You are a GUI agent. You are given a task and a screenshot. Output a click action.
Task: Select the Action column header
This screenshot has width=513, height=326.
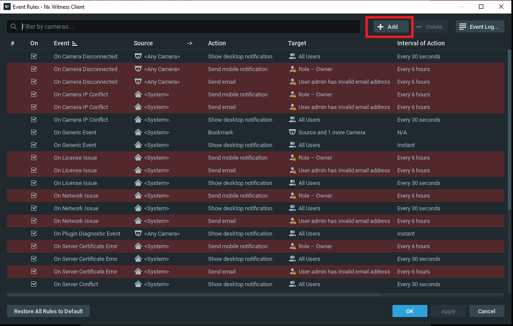click(217, 43)
